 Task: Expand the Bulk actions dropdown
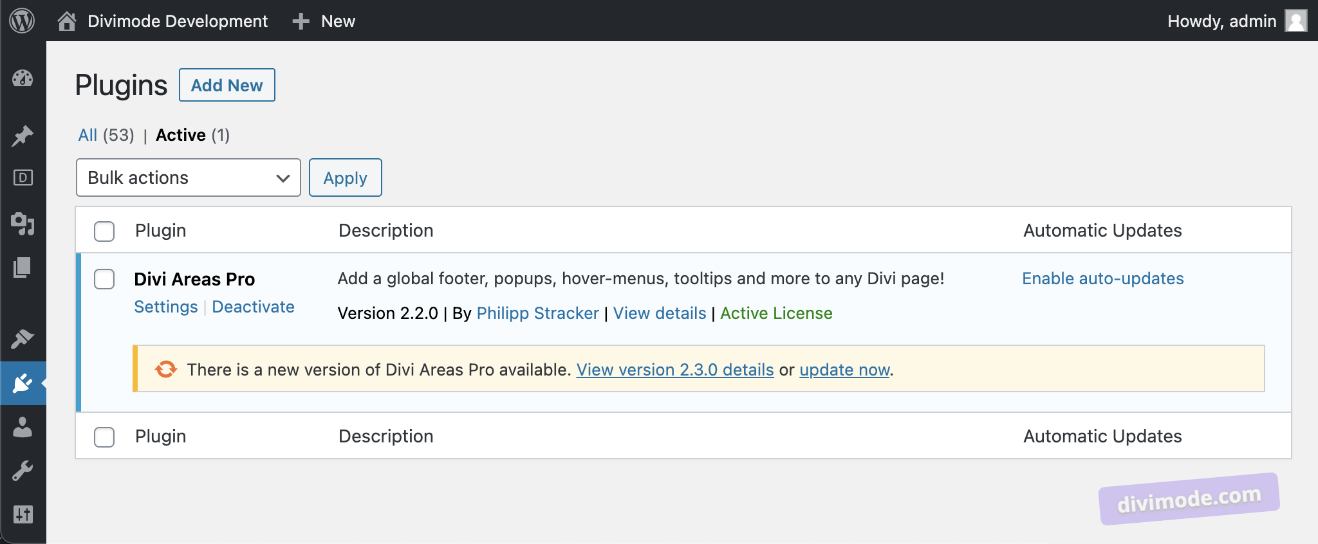[x=189, y=177]
